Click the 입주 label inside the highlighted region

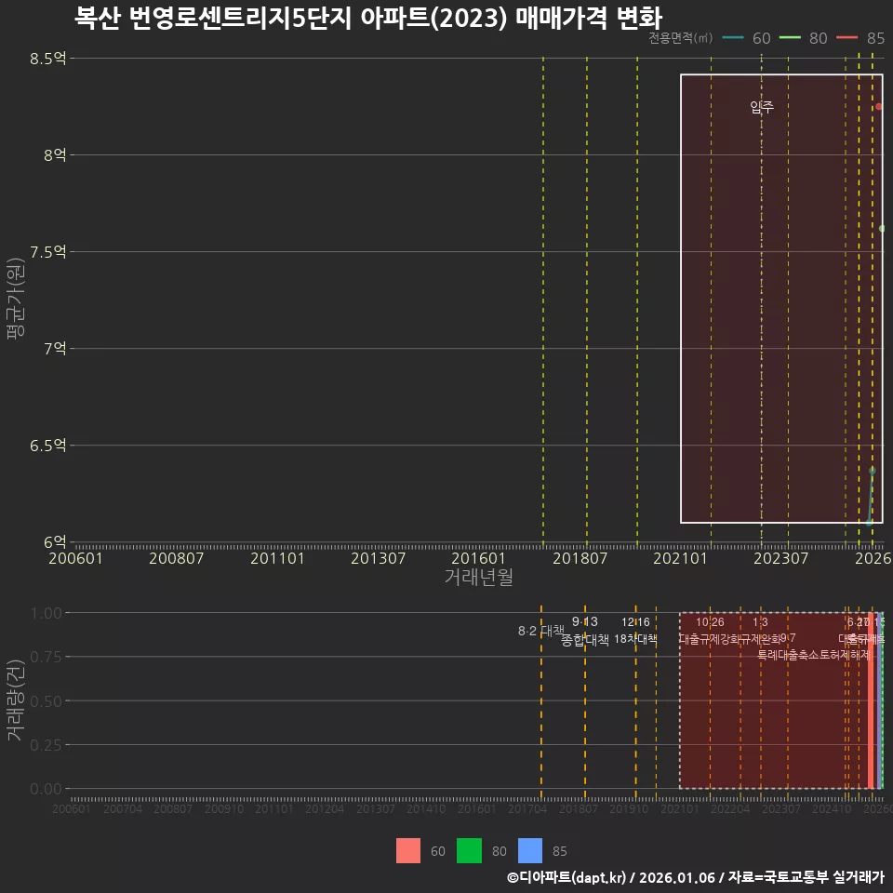[x=761, y=106]
